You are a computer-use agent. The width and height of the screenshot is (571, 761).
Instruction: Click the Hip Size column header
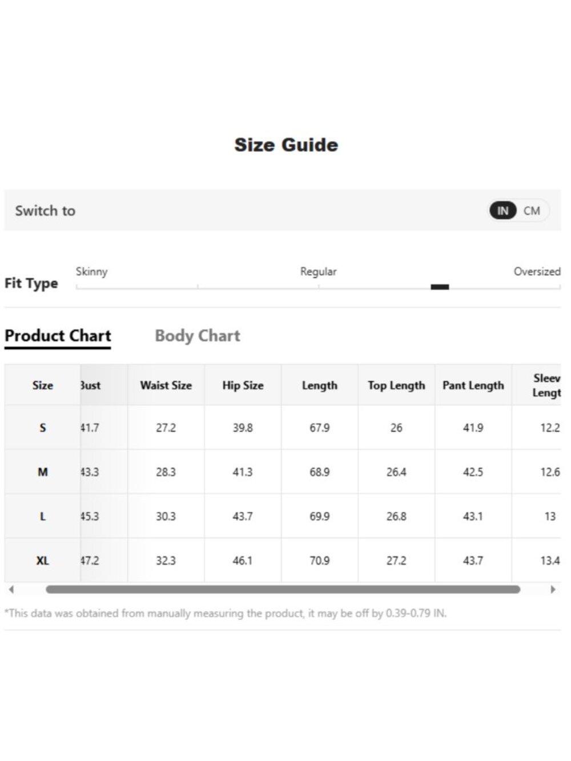pyautogui.click(x=243, y=385)
